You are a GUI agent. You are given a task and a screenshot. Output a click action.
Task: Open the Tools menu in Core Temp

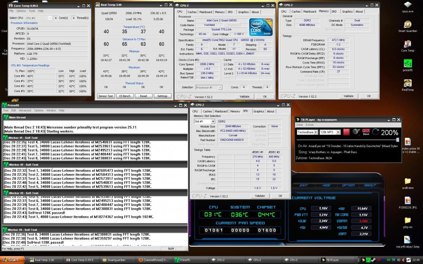click(x=32, y=11)
